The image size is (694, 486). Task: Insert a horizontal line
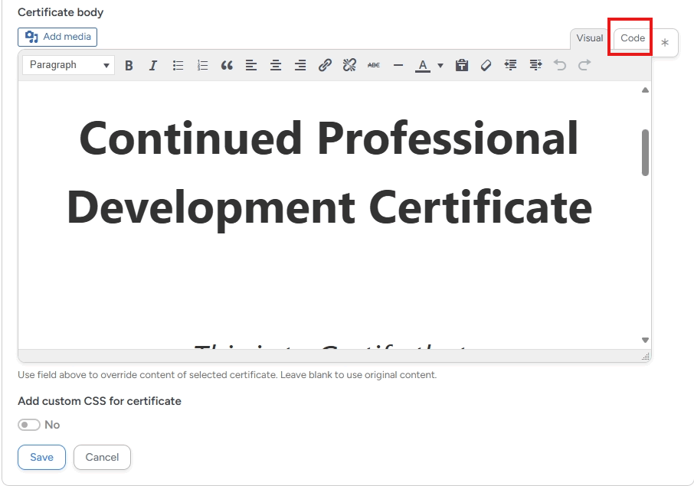398,66
